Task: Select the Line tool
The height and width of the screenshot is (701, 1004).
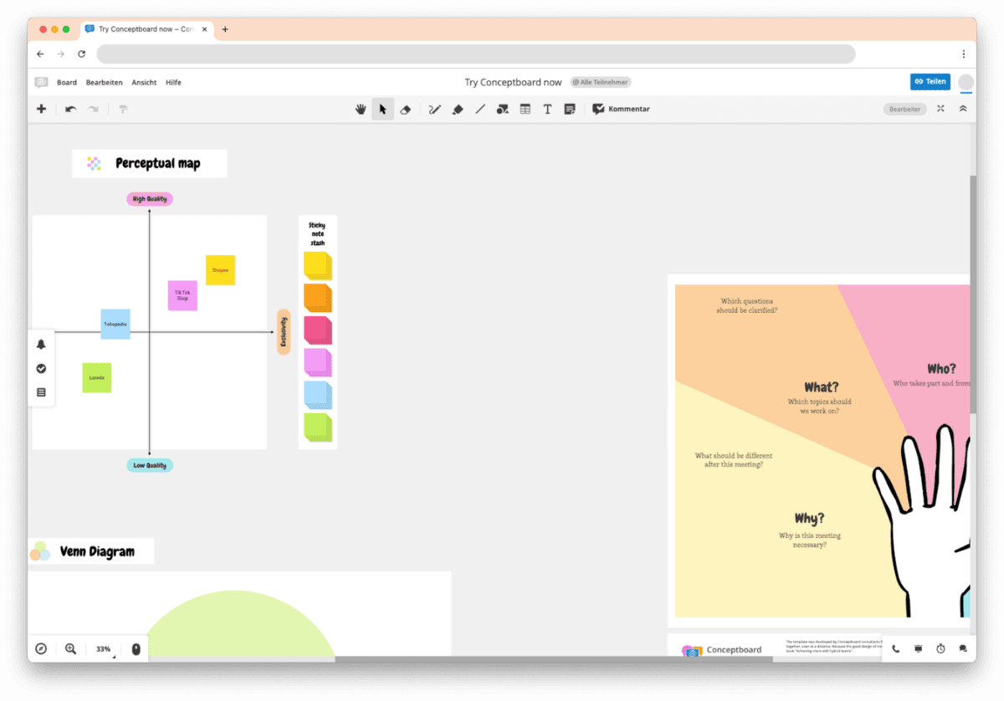Action: tap(480, 109)
